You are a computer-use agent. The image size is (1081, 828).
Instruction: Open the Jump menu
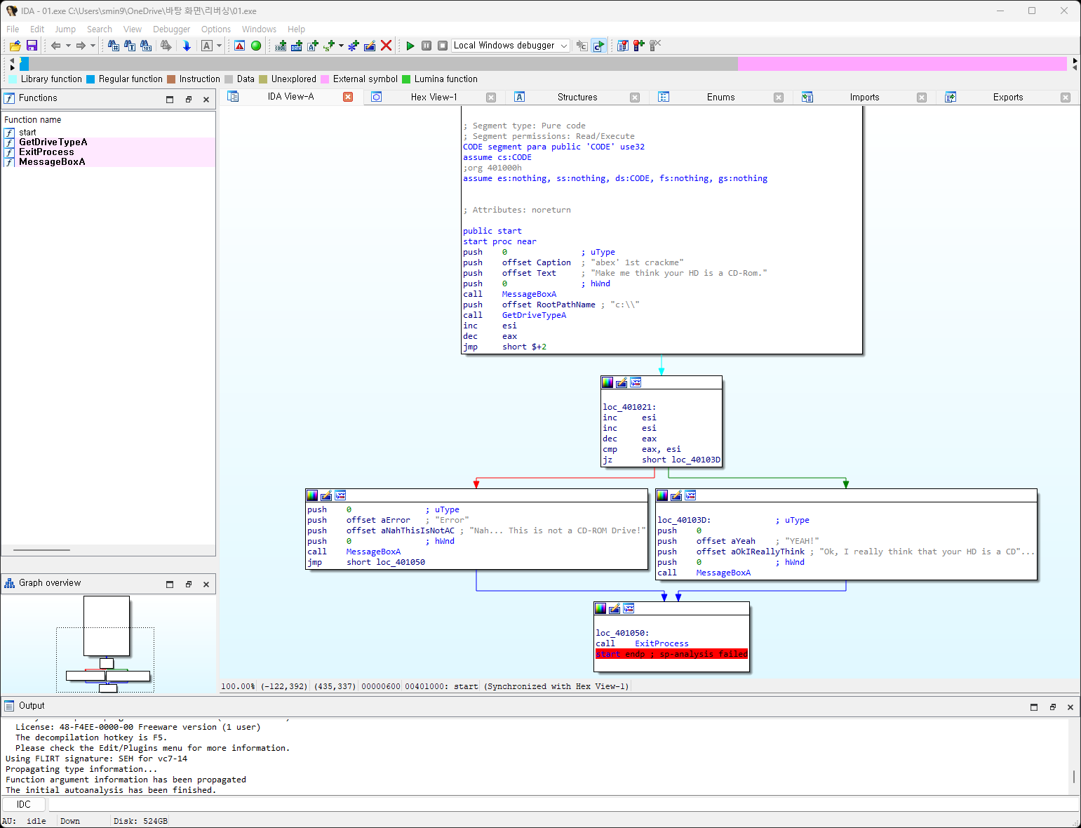pos(65,29)
